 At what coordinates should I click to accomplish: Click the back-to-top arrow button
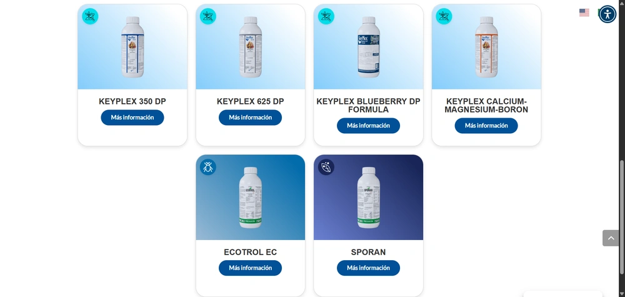tap(611, 238)
